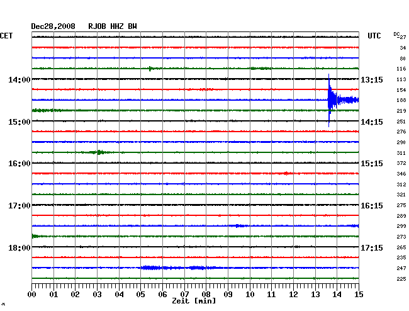The width and height of the screenshot is (409, 311).
Task: Select the 18:00 CET time label
Action: [x=20, y=247]
